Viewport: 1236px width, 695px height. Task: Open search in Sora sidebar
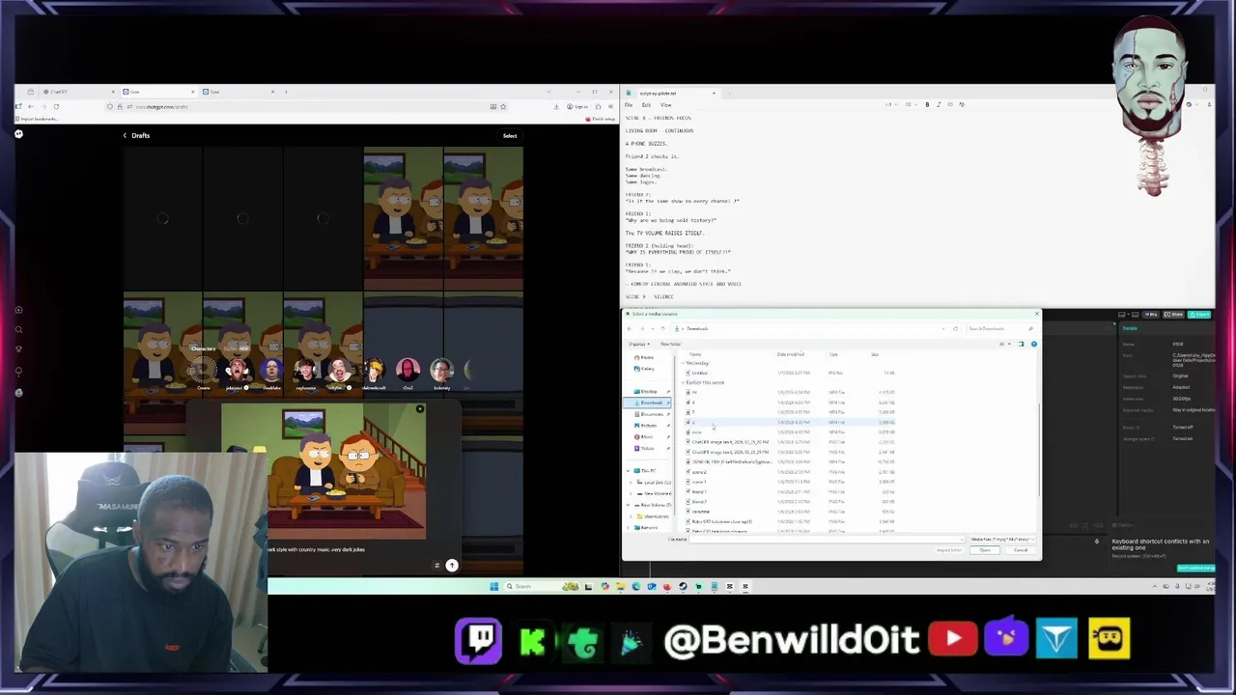tap(18, 329)
